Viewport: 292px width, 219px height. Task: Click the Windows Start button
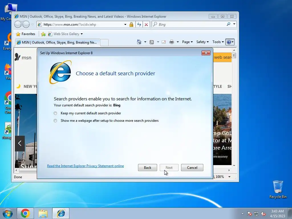tap(8, 213)
